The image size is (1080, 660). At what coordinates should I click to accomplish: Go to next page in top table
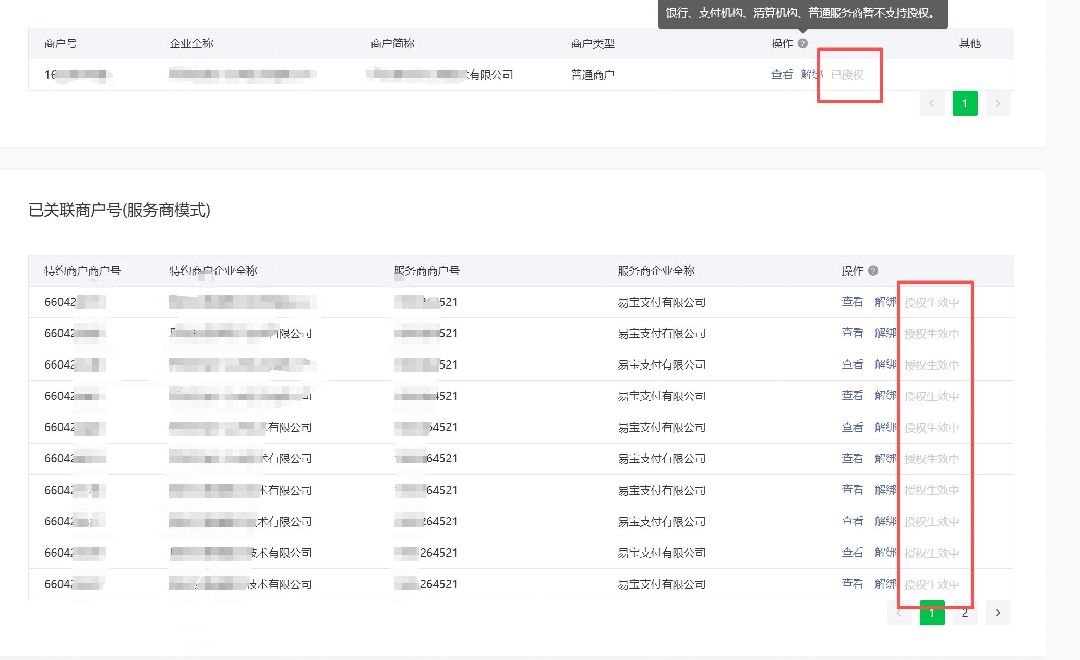point(998,103)
